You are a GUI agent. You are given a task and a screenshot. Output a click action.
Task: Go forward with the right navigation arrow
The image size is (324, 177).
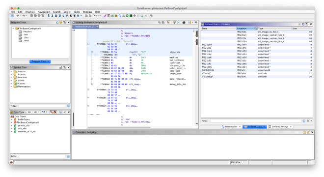[x=24, y=16]
